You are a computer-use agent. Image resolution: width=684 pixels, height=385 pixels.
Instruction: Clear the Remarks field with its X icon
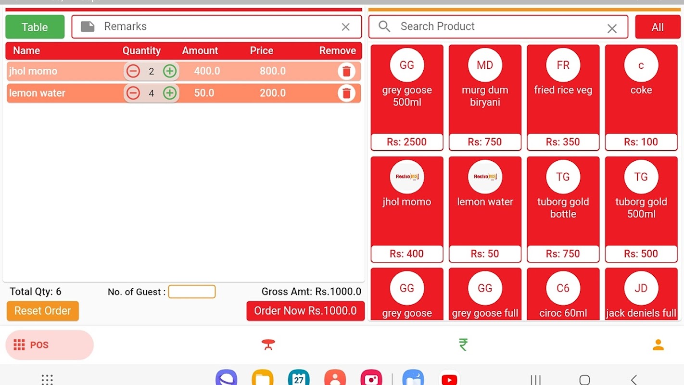[x=346, y=27]
